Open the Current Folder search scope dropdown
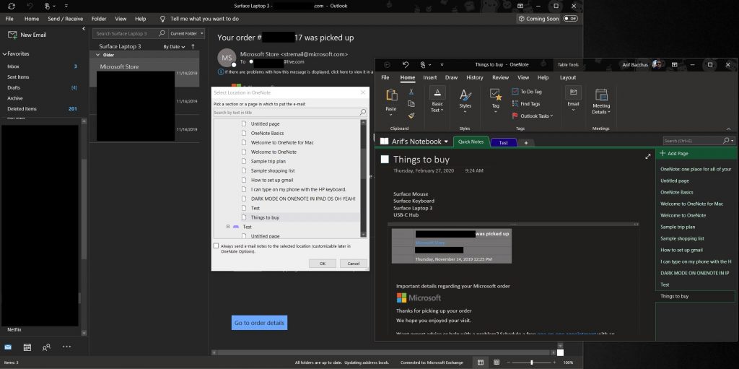 [x=187, y=33]
